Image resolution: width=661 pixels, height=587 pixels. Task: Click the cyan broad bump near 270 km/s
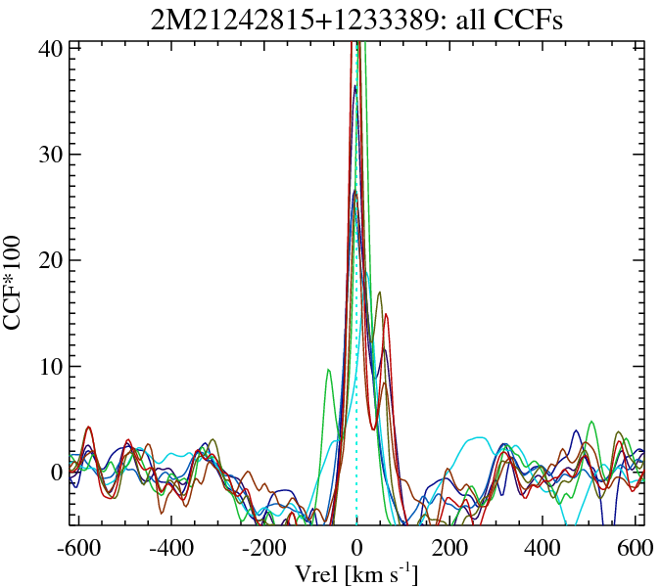tap(478, 438)
